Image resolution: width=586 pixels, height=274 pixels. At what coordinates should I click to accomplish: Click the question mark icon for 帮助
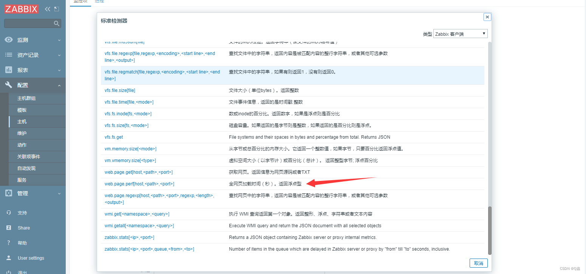[x=9, y=243]
